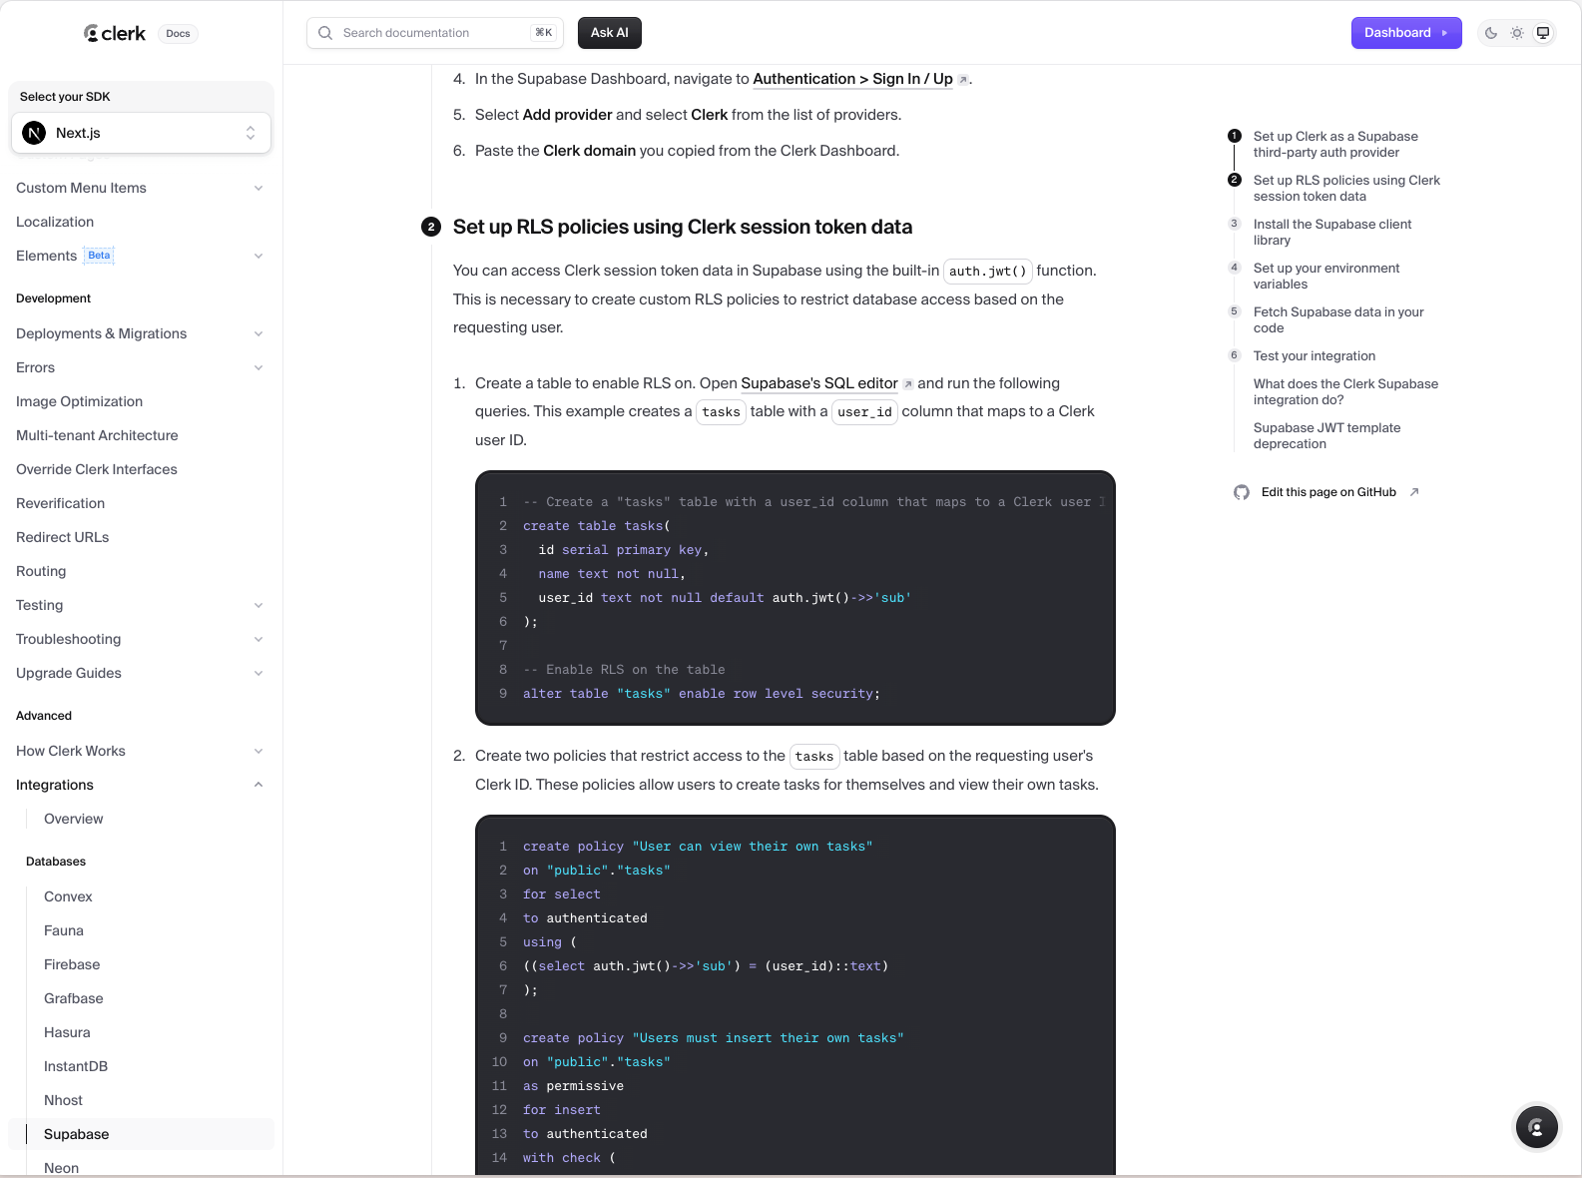Open Convex database integration
The image size is (1582, 1178).
pos(68,896)
